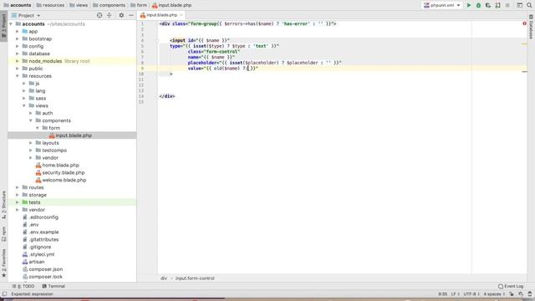The height and width of the screenshot is (301, 535).
Task: Run with coverage icon
Action: (x=488, y=5)
